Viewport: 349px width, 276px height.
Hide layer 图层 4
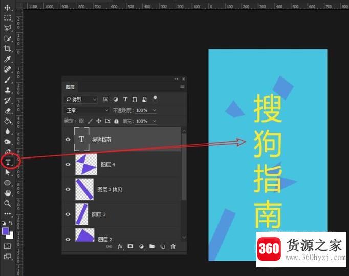pos(68,165)
